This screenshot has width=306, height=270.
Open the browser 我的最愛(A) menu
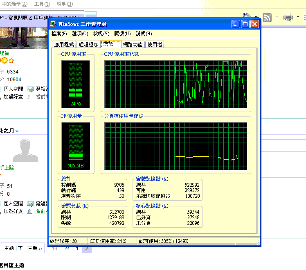pos(14,4)
